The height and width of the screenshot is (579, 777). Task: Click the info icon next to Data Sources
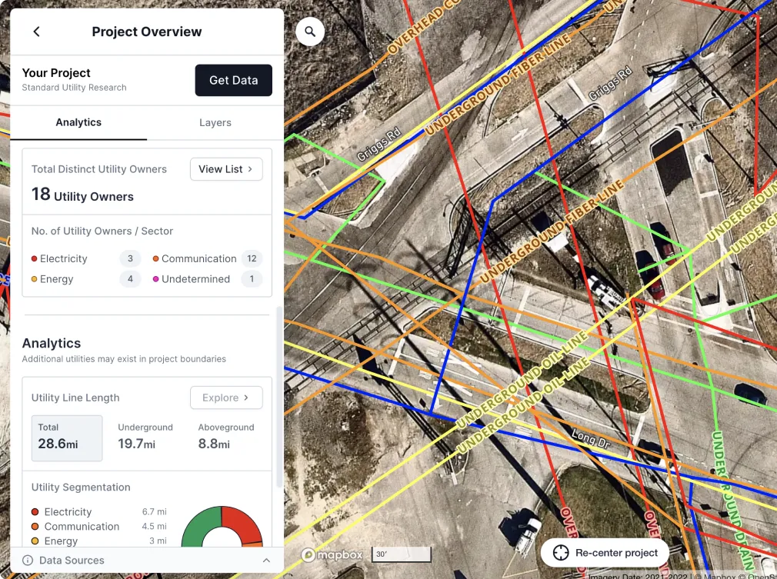click(x=28, y=560)
